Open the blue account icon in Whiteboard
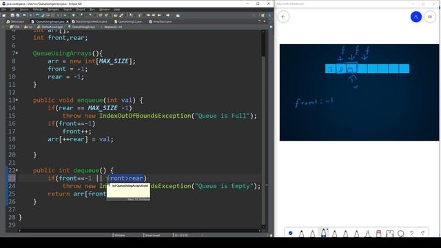 (x=416, y=17)
